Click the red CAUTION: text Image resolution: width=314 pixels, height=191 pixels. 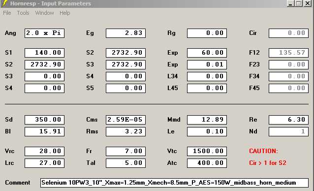coord(263,151)
